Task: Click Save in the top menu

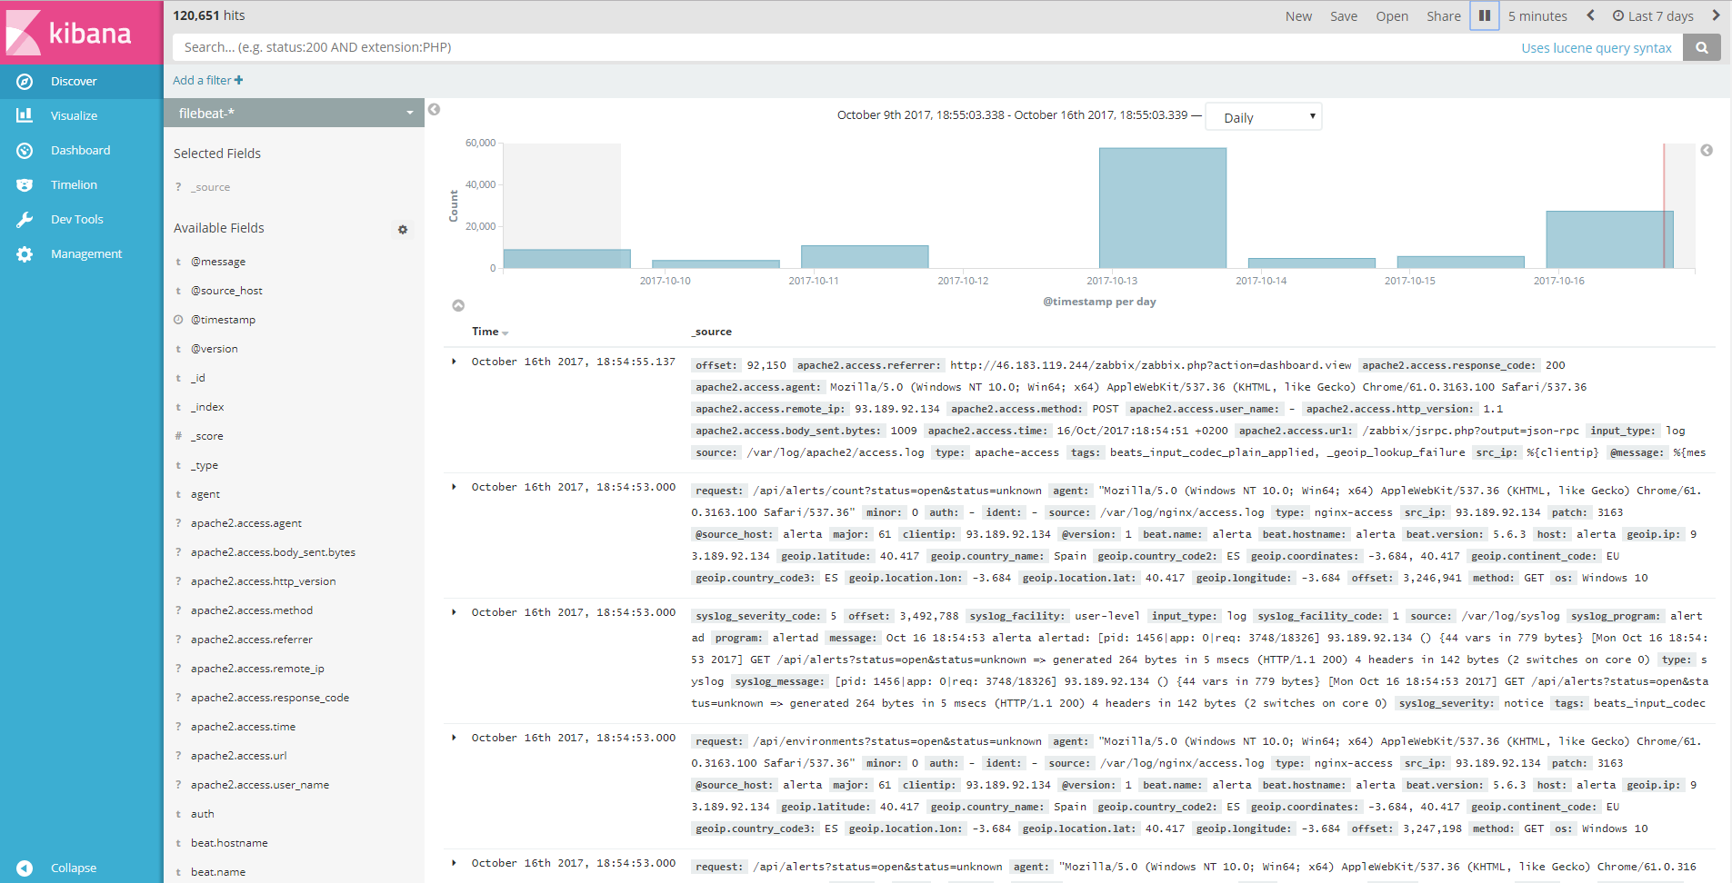Action: click(1344, 16)
